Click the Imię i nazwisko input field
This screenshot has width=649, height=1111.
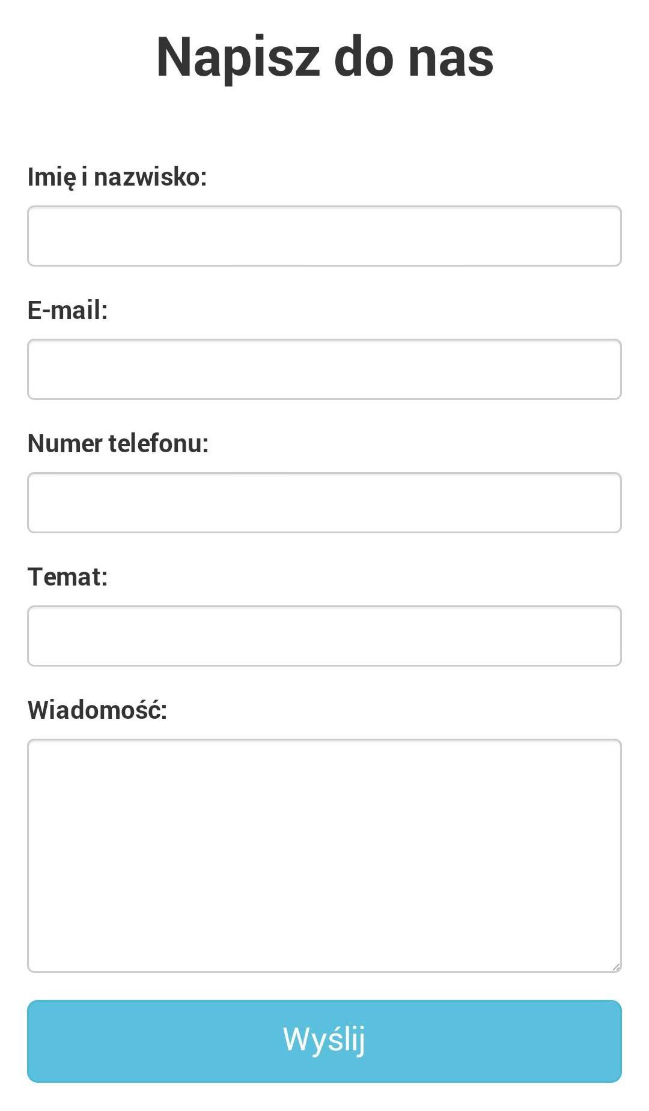tap(324, 236)
